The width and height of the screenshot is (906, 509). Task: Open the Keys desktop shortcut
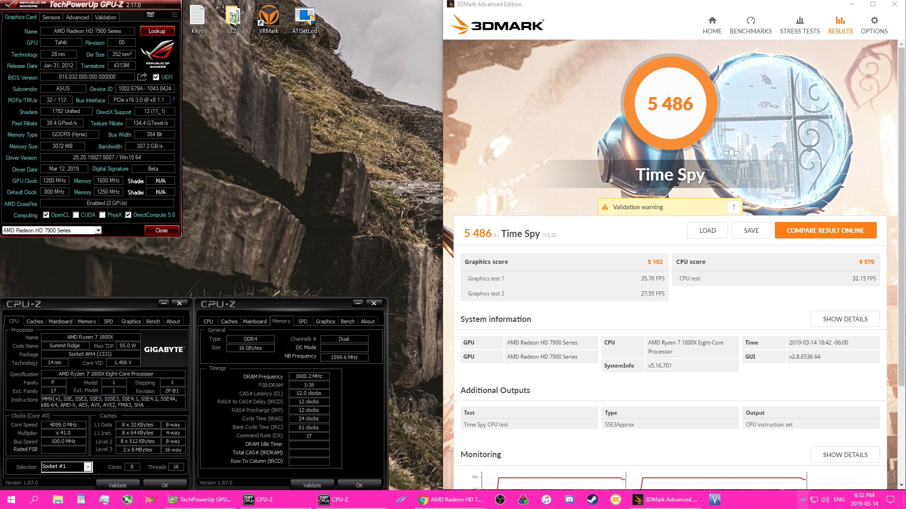coord(197,20)
